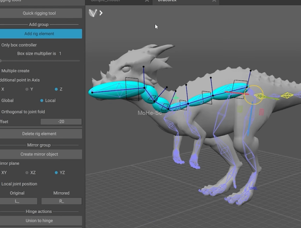Viewport: 301px width, 228px height.
Task: Click the logo icon in viewport corner
Action: 93,13
